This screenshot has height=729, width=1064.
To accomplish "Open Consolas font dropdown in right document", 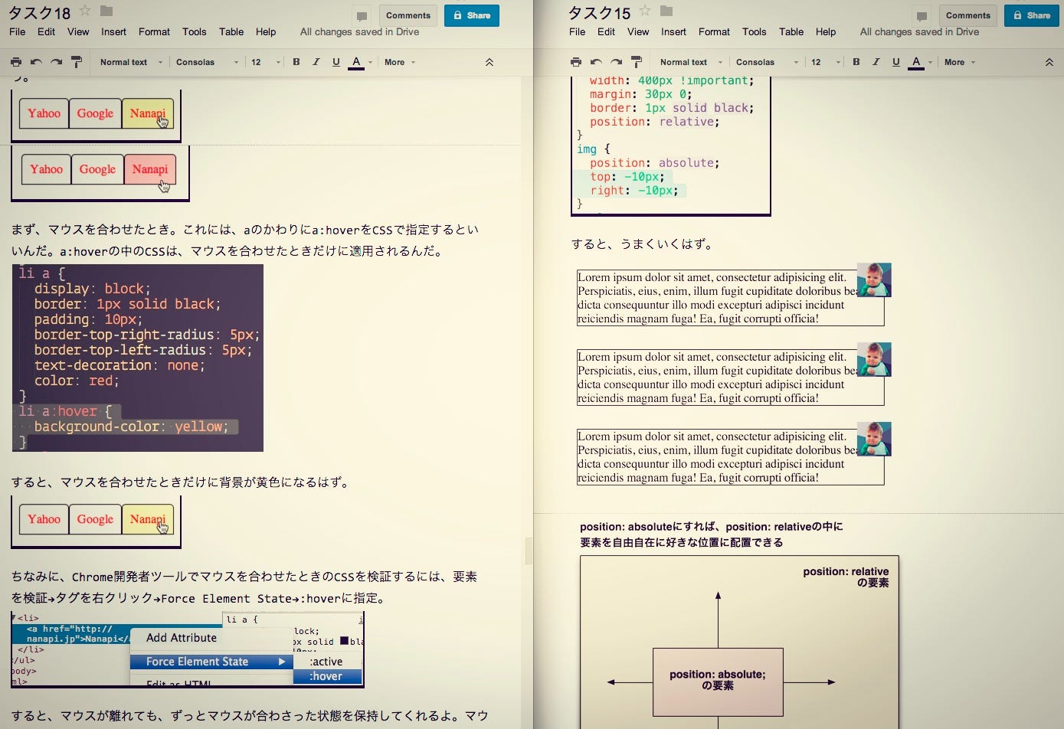I will [x=768, y=62].
